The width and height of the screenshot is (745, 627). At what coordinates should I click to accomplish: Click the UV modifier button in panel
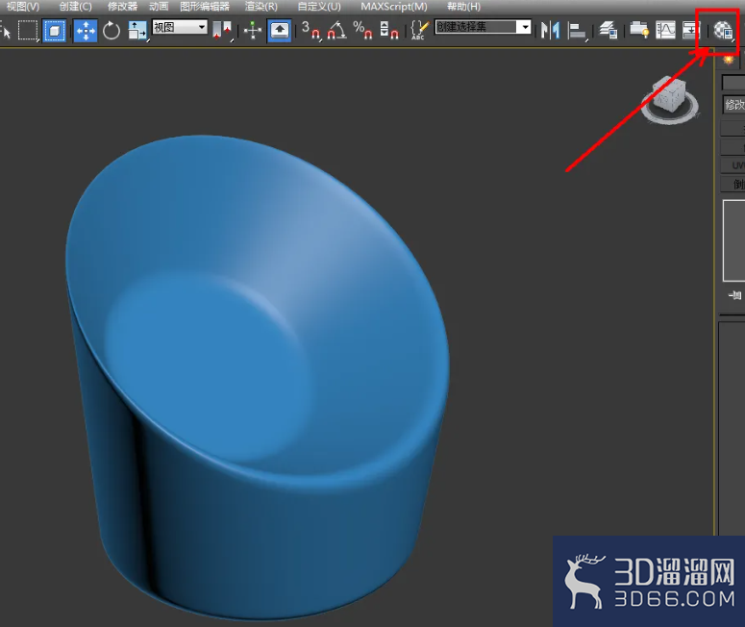point(733,165)
